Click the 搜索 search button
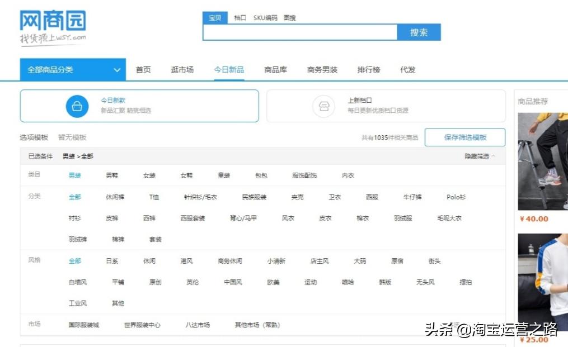568x347 pixels. 420,32
